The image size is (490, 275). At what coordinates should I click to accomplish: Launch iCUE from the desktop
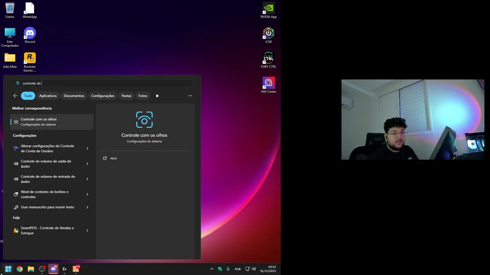point(268,35)
